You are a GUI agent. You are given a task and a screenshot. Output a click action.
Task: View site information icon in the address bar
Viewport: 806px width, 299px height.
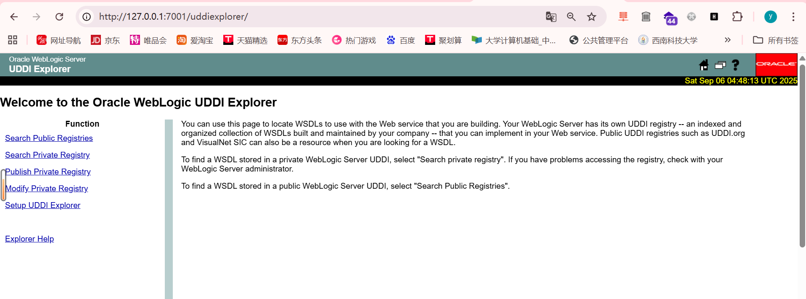(x=87, y=17)
